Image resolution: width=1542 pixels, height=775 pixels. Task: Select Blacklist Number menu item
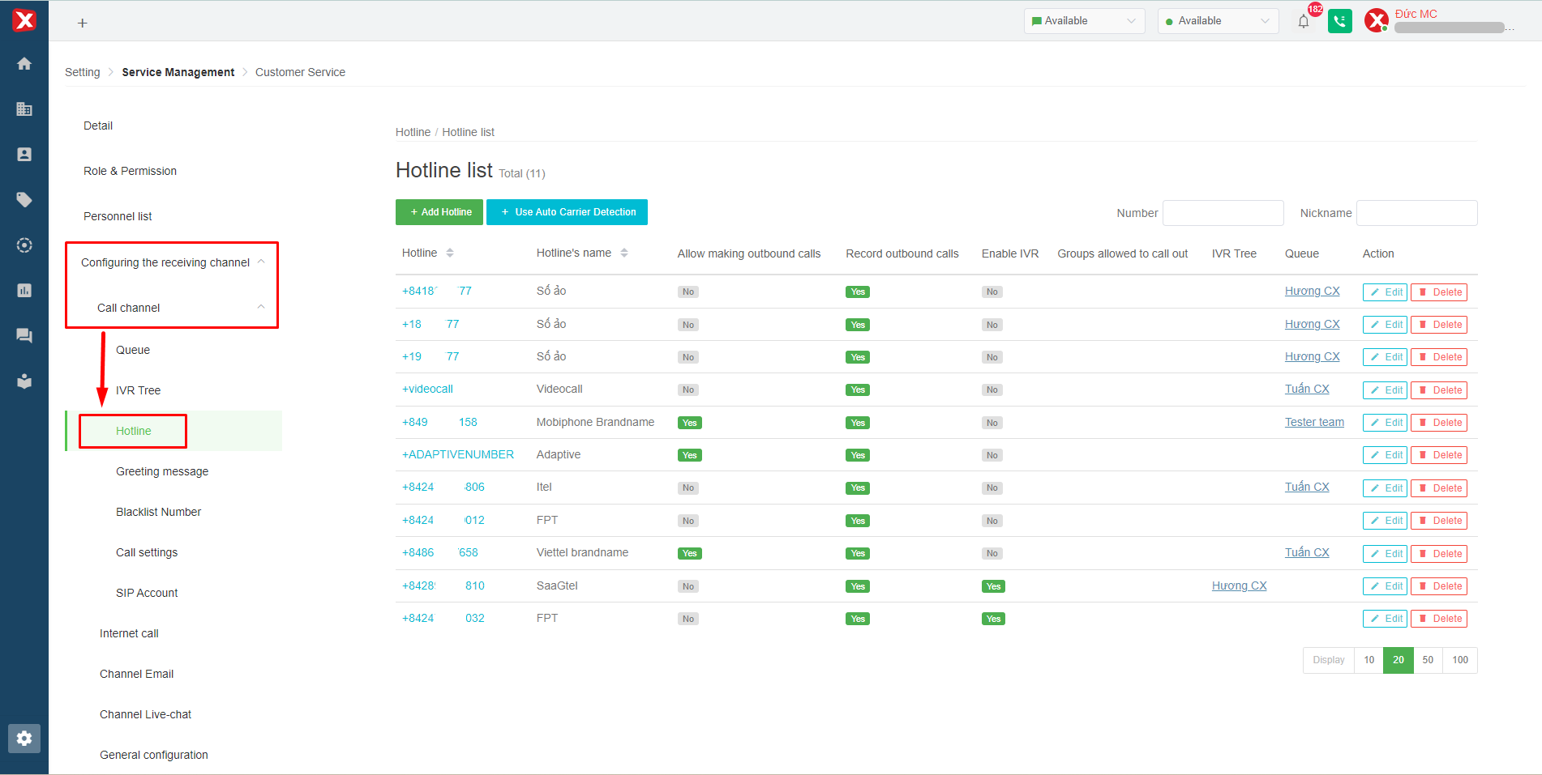pyautogui.click(x=158, y=512)
